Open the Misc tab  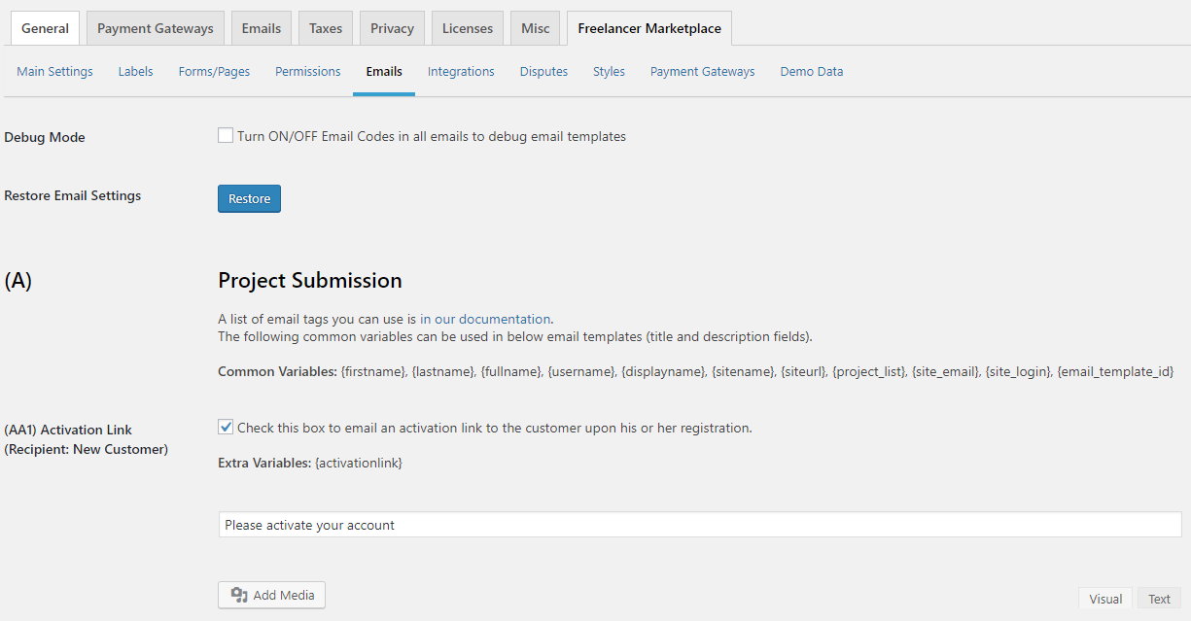point(535,28)
